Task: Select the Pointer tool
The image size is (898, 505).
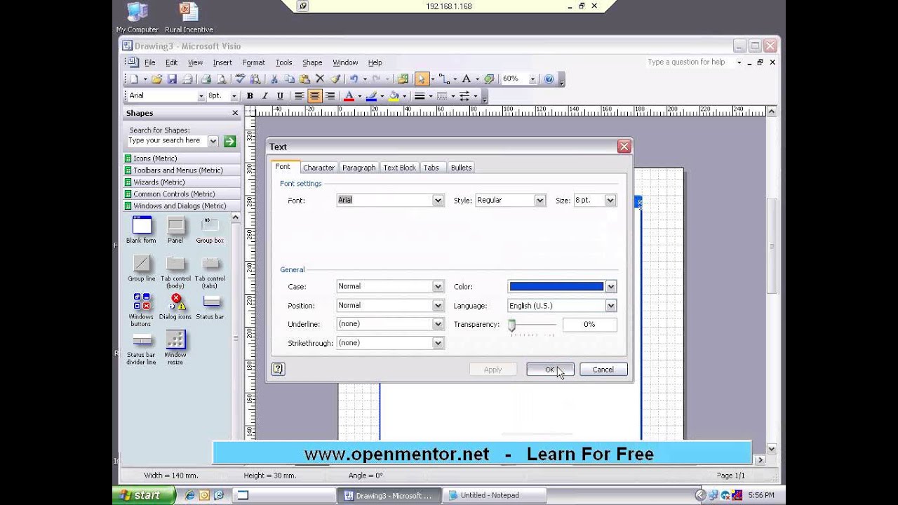Action: click(422, 79)
